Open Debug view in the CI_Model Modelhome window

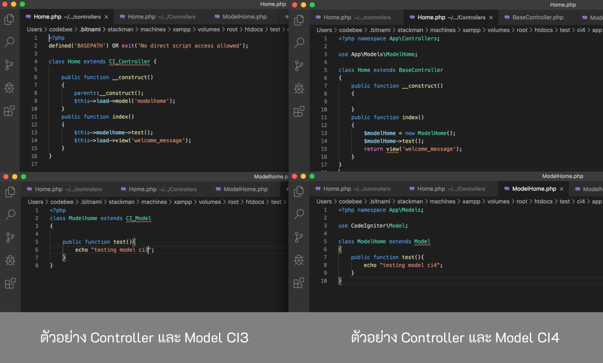(10, 260)
